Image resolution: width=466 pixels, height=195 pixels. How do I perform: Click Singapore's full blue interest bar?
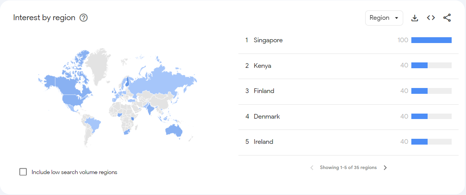431,40
